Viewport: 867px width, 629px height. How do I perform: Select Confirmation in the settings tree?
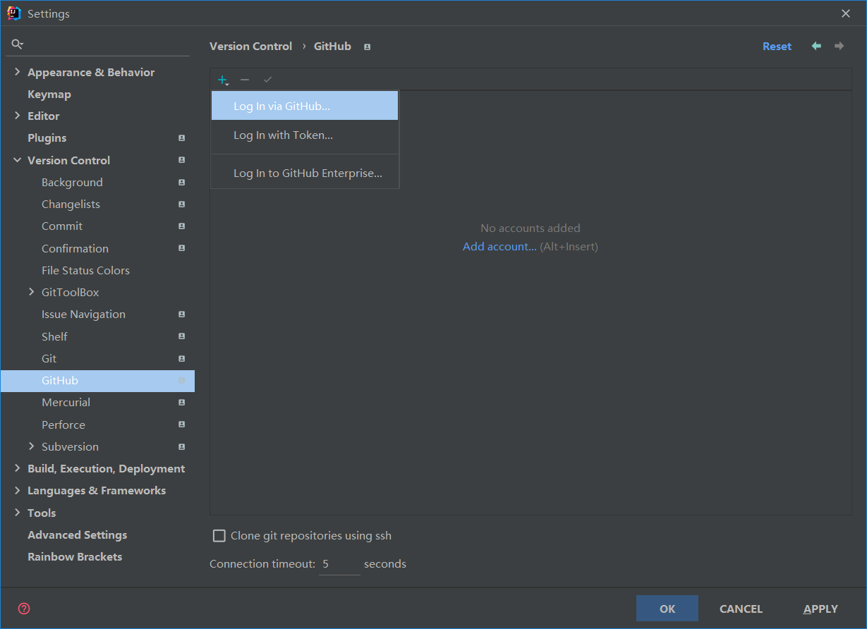(75, 248)
